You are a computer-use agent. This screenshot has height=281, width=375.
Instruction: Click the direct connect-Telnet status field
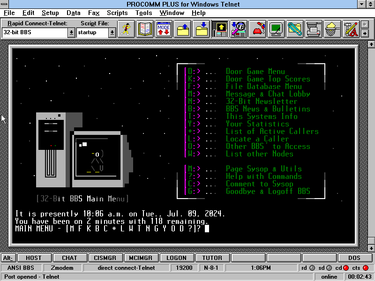[x=126, y=268]
